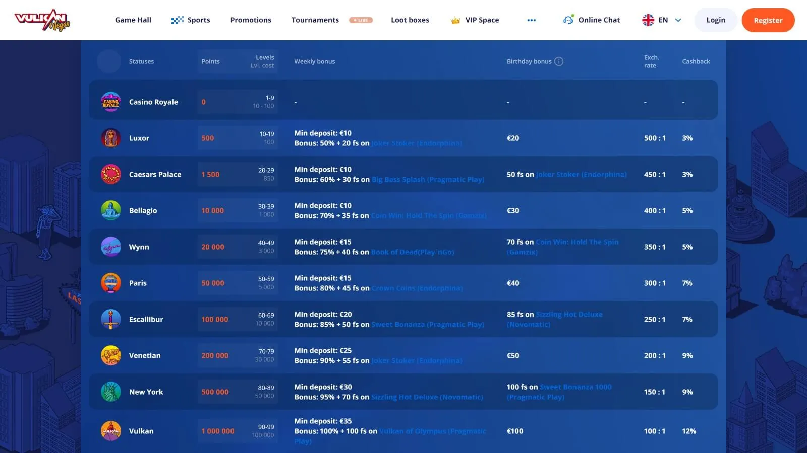807x453 pixels.
Task: Click the Exch. rate column header
Action: (x=652, y=61)
